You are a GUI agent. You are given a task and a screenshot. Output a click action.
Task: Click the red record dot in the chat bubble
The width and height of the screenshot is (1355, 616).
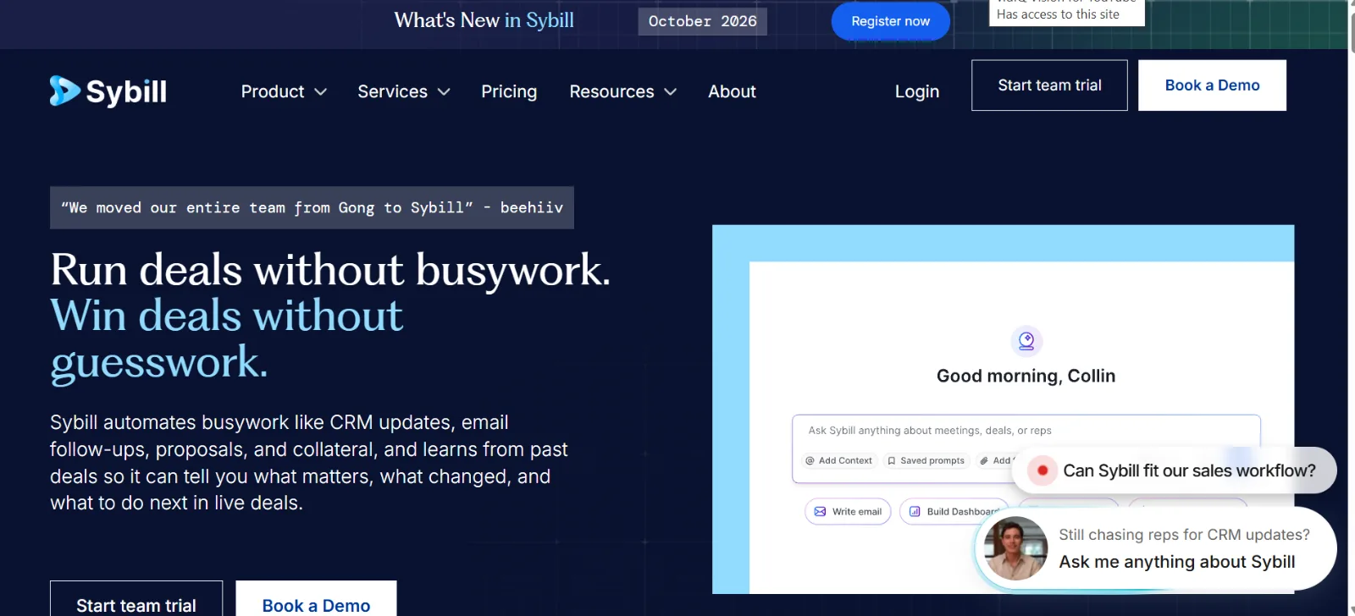pyautogui.click(x=1043, y=470)
